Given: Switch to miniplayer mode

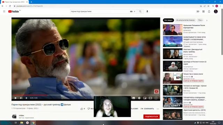Looking at the screenshot, I should [145, 98].
